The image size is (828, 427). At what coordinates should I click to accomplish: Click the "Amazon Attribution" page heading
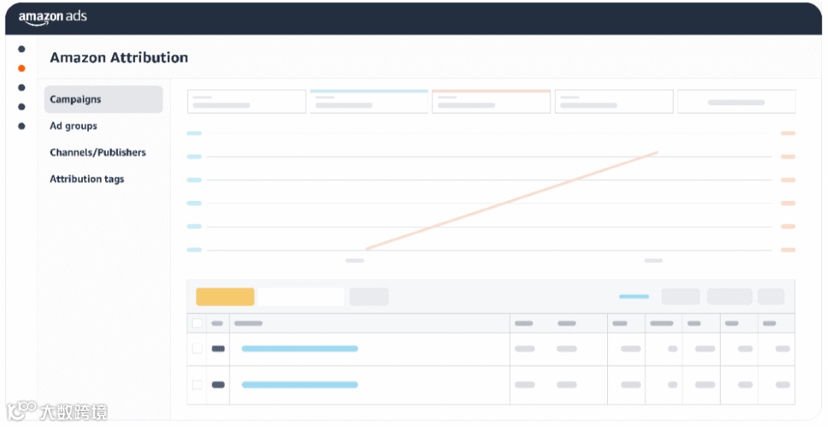click(x=119, y=57)
